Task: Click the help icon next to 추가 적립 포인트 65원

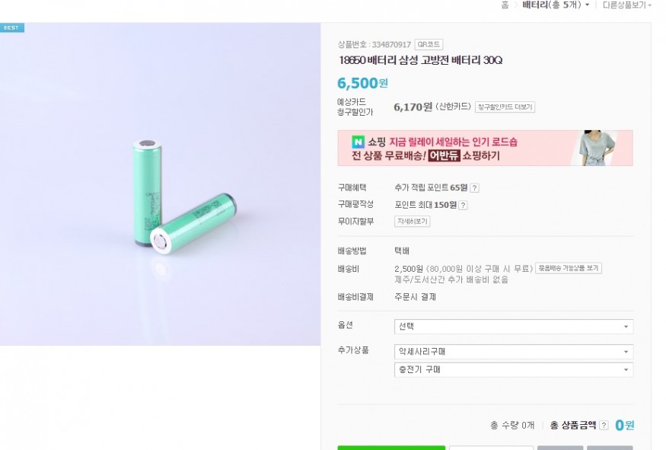Action: [x=474, y=188]
